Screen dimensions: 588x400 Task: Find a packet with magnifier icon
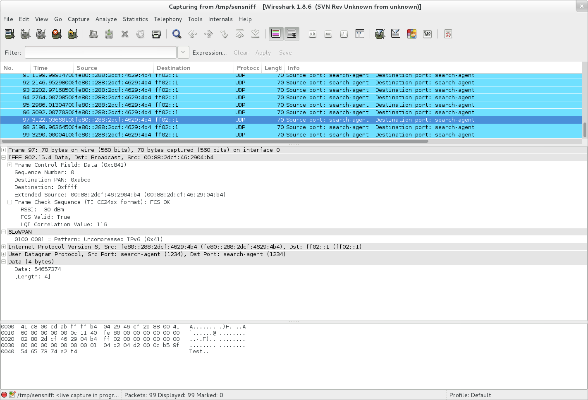(177, 34)
